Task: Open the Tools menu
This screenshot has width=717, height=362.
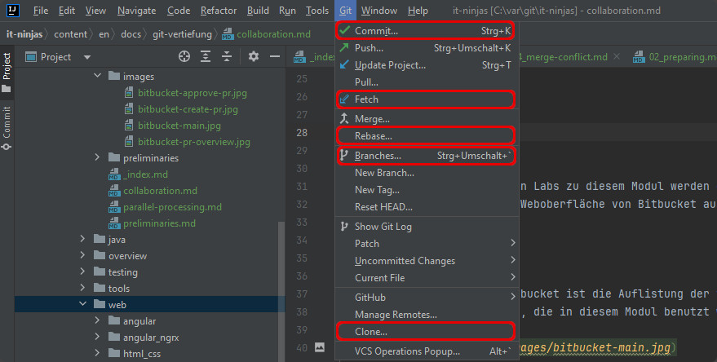Action: pos(316,10)
